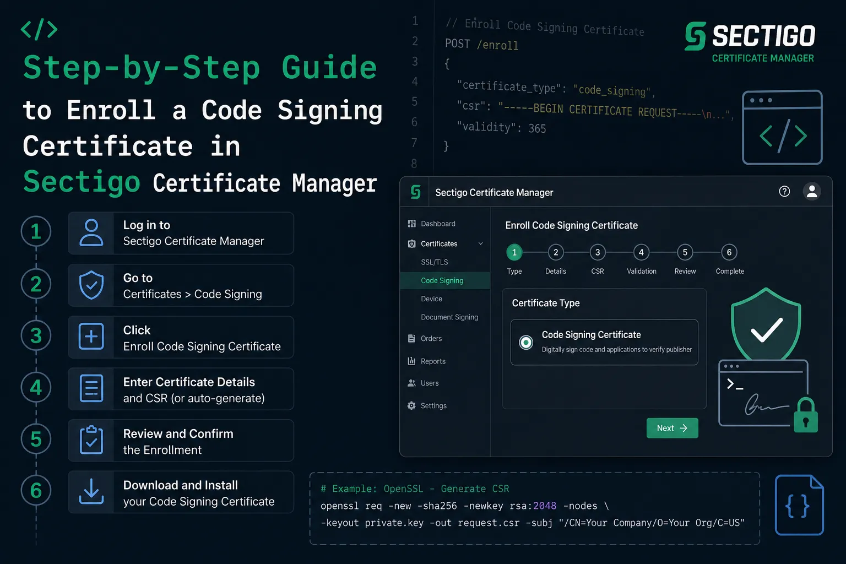Click the Digitally sign code and applications description
This screenshot has width=846, height=564.
(x=617, y=349)
